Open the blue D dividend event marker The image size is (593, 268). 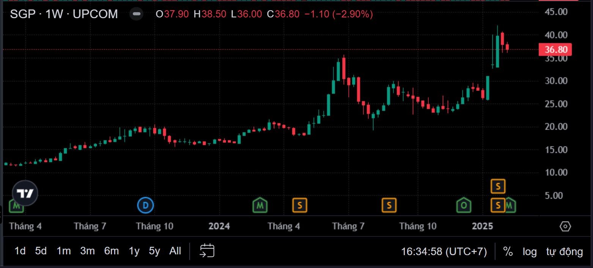(x=145, y=206)
